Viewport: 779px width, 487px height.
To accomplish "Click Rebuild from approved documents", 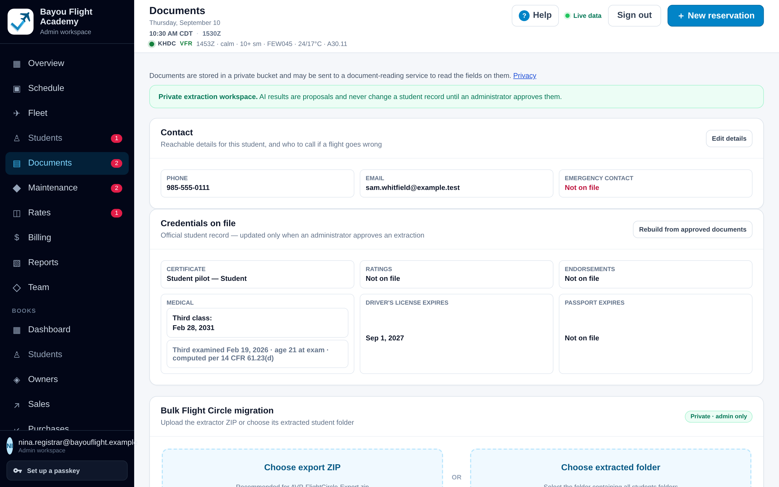I will [x=692, y=229].
